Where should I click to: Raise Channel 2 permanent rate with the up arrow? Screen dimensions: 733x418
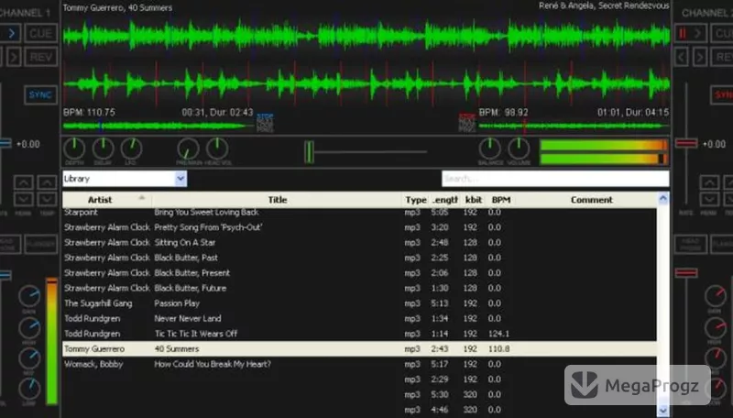click(709, 181)
